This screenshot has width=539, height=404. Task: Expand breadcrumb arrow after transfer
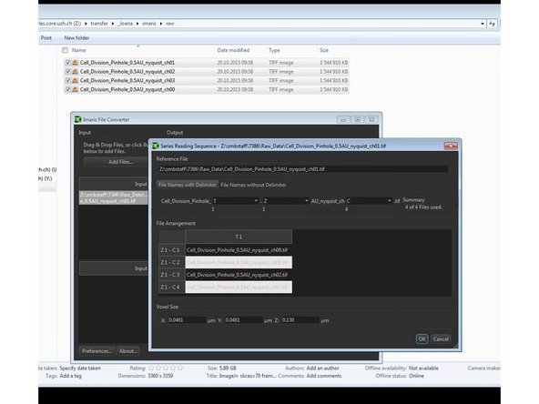pos(113,24)
